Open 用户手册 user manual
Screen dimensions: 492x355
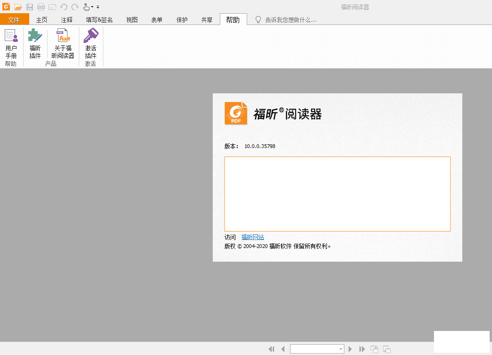point(11,43)
